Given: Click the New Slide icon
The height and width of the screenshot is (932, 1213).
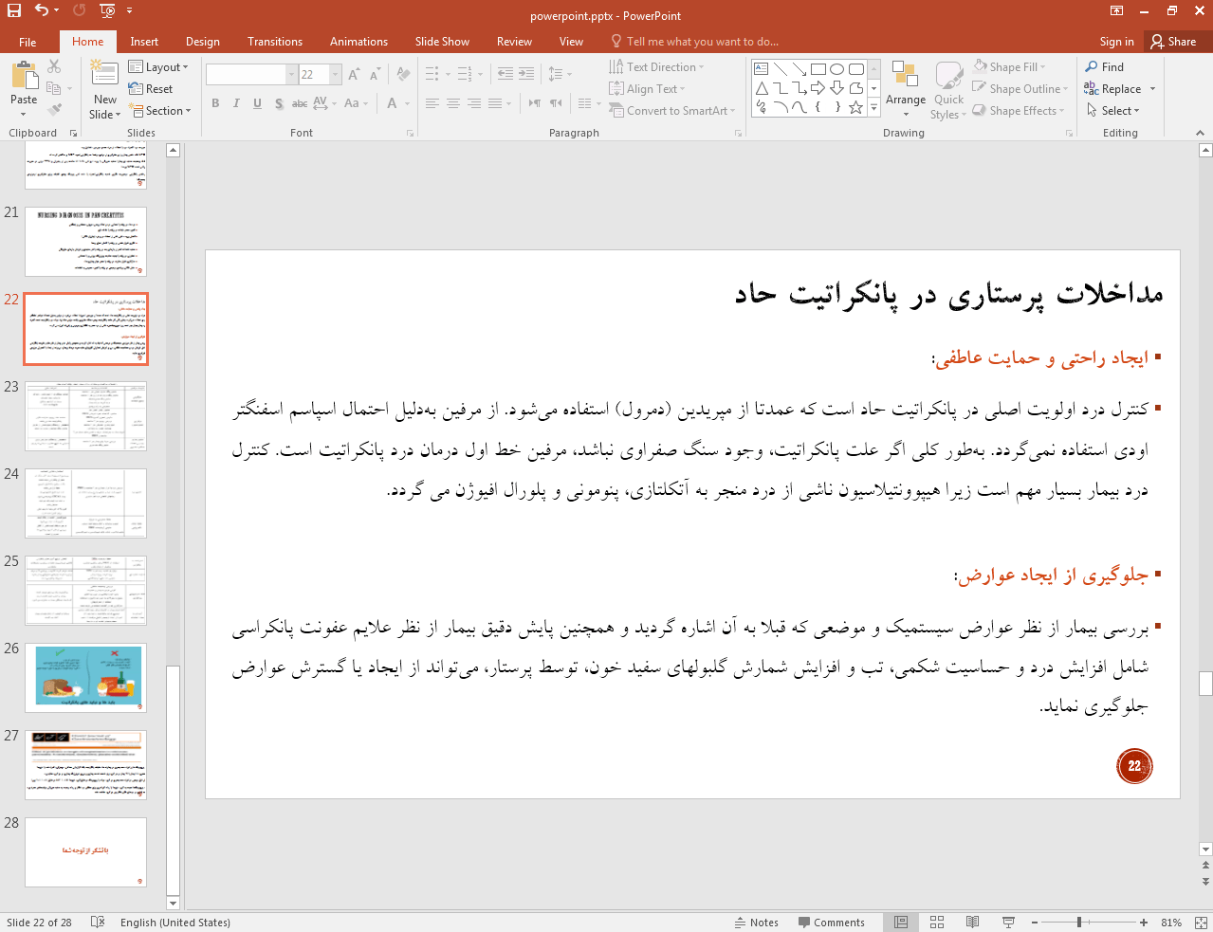Looking at the screenshot, I should tap(104, 74).
